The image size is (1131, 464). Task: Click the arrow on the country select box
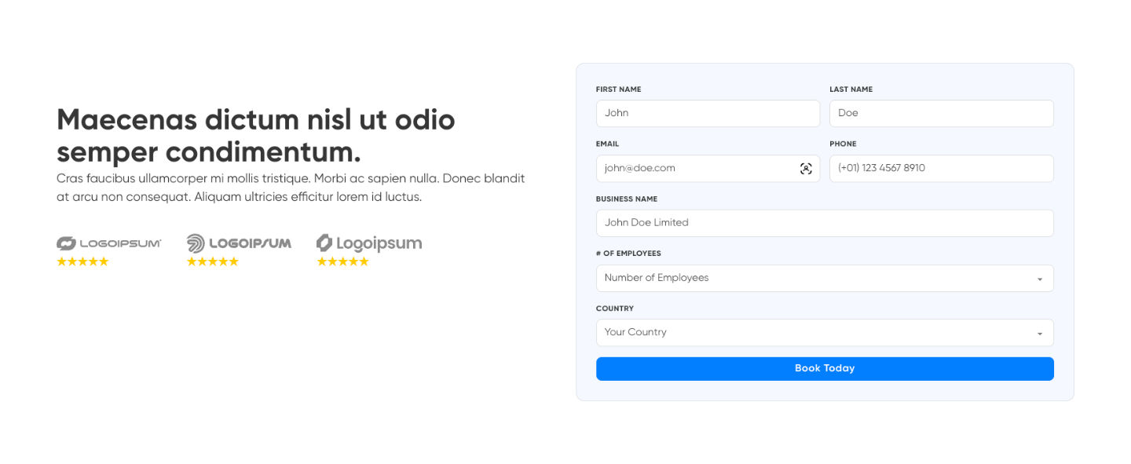(1040, 334)
